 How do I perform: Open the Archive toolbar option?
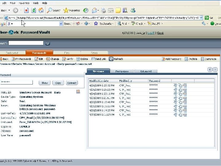(191, 59)
